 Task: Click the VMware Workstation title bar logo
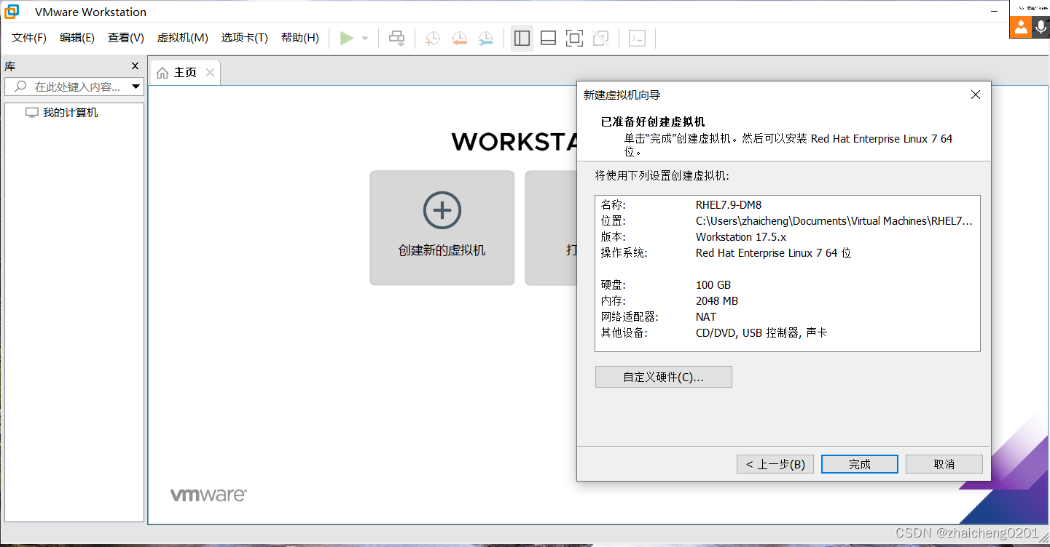click(12, 12)
